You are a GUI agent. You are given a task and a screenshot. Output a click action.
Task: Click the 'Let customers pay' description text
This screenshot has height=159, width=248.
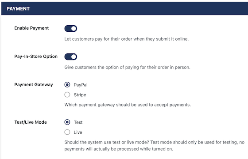click(x=127, y=39)
